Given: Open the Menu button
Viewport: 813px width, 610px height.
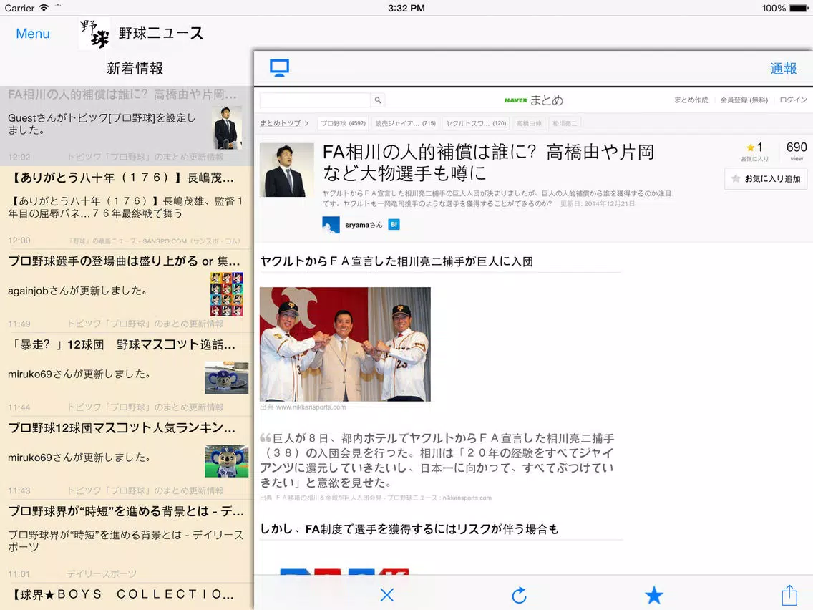Looking at the screenshot, I should coord(33,34).
